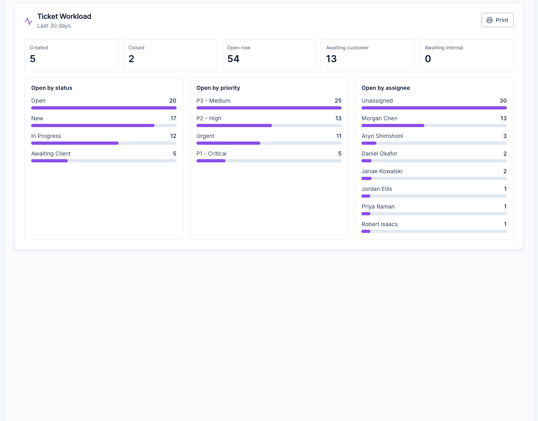Select the "New" status label
Viewport: 538px width, 421px height.
(37, 118)
